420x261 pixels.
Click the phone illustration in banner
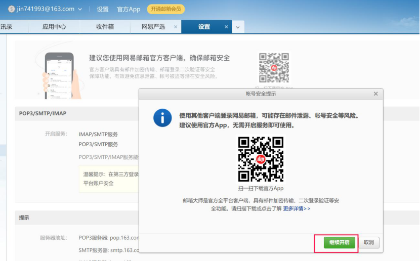pyautogui.click(x=60, y=76)
